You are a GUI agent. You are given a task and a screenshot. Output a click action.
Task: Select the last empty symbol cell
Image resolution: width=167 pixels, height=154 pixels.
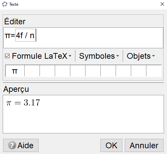tap(154, 71)
